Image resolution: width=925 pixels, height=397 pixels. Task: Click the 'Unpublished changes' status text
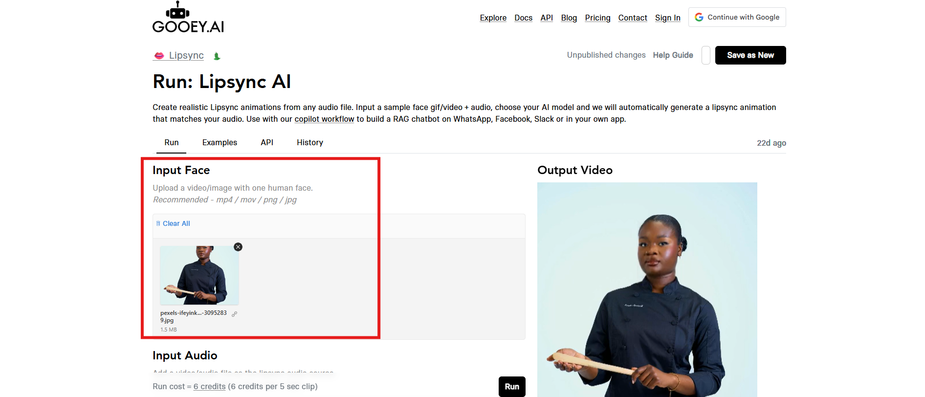[606, 55]
